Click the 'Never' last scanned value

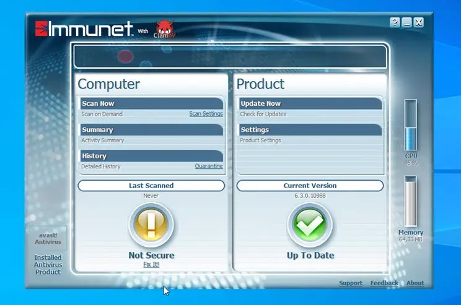pos(151,195)
